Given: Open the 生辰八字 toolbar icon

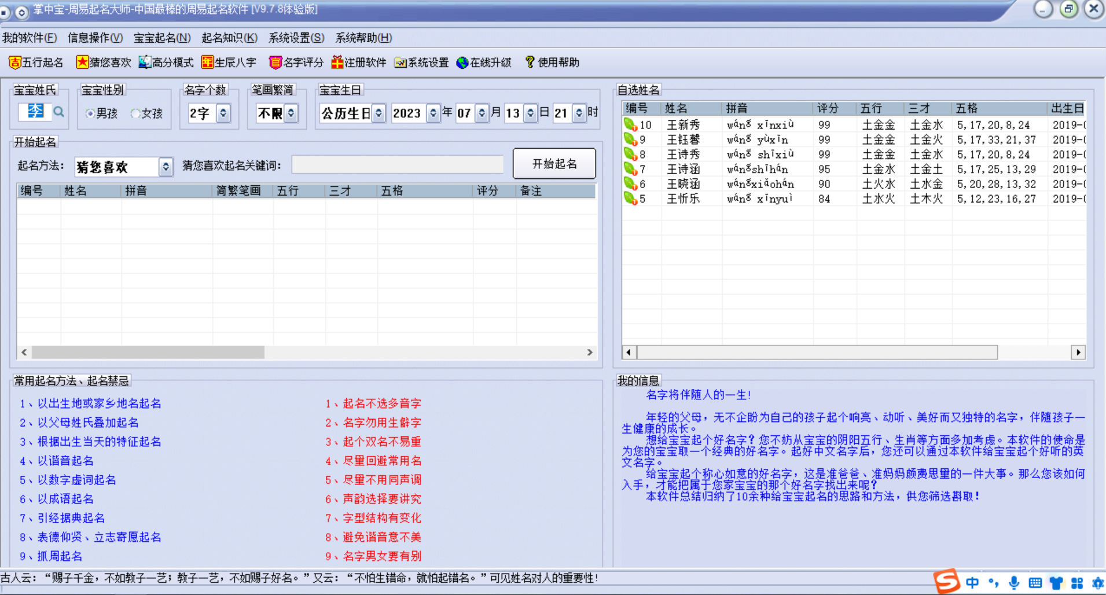Looking at the screenshot, I should [x=207, y=63].
